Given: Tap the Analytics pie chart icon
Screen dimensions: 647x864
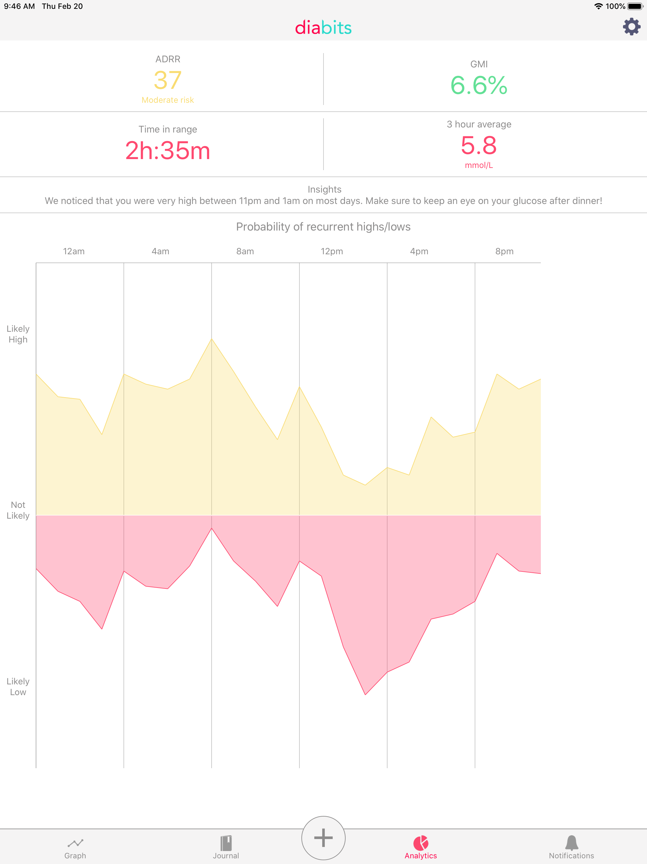Looking at the screenshot, I should tap(421, 843).
